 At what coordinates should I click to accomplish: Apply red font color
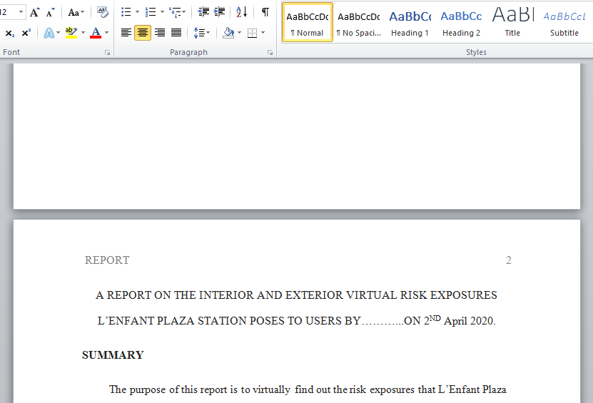96,33
